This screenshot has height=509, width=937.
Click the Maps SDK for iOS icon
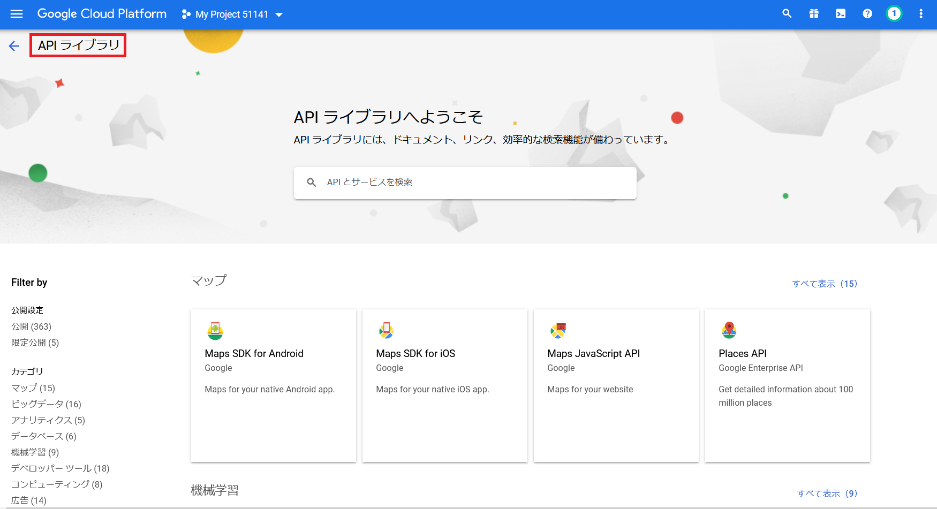click(x=387, y=331)
